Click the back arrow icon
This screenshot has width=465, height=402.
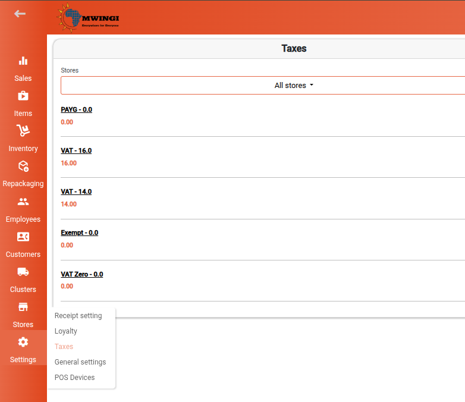(x=20, y=14)
